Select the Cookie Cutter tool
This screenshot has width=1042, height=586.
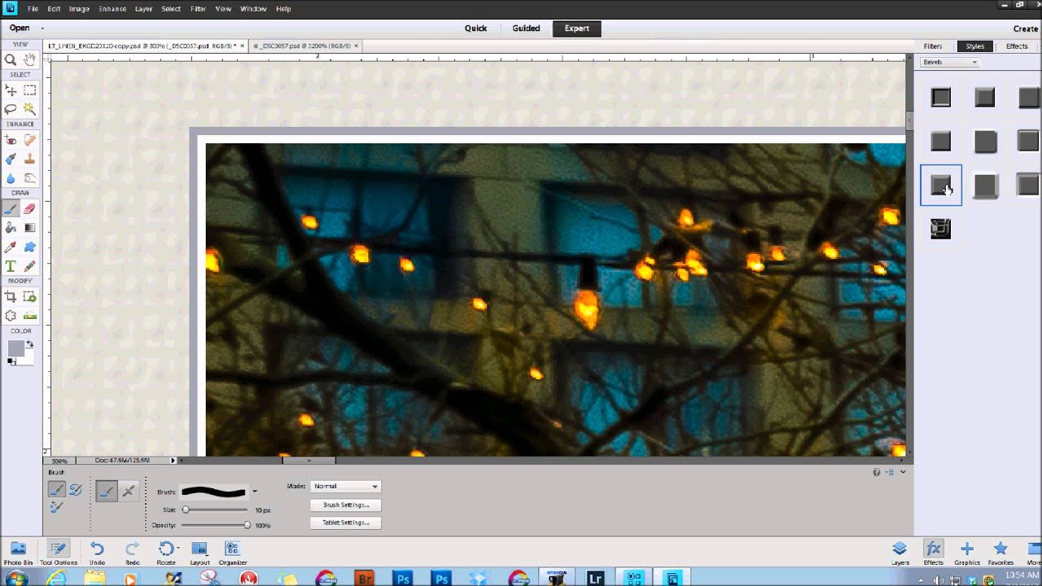(x=11, y=316)
